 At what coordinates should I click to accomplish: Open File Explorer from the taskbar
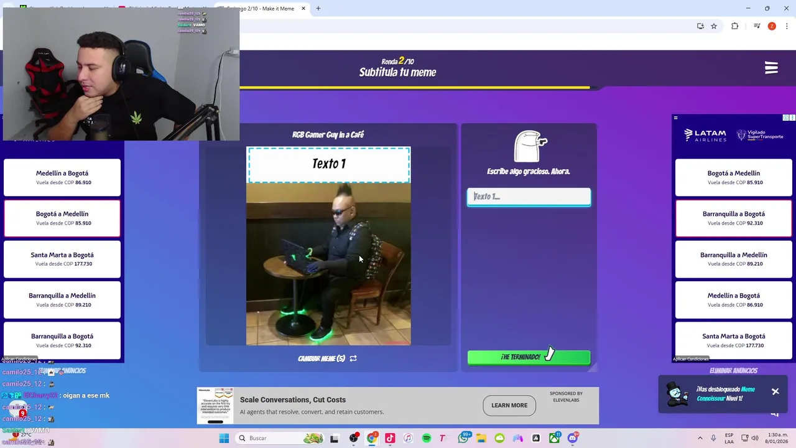click(x=481, y=438)
